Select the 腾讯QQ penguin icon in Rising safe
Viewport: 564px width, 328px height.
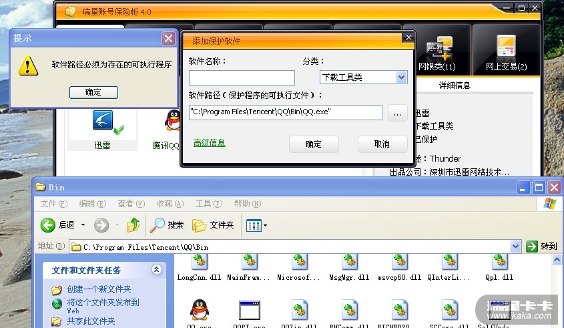coord(173,120)
